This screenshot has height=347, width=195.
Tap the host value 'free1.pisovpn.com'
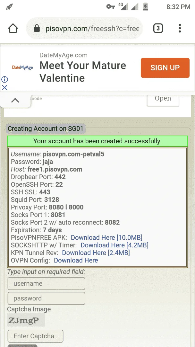tap(55, 169)
